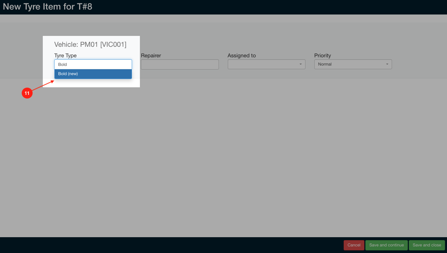Click the New Tyre Item page title
Image resolution: width=447 pixels, height=253 pixels.
coord(47,7)
